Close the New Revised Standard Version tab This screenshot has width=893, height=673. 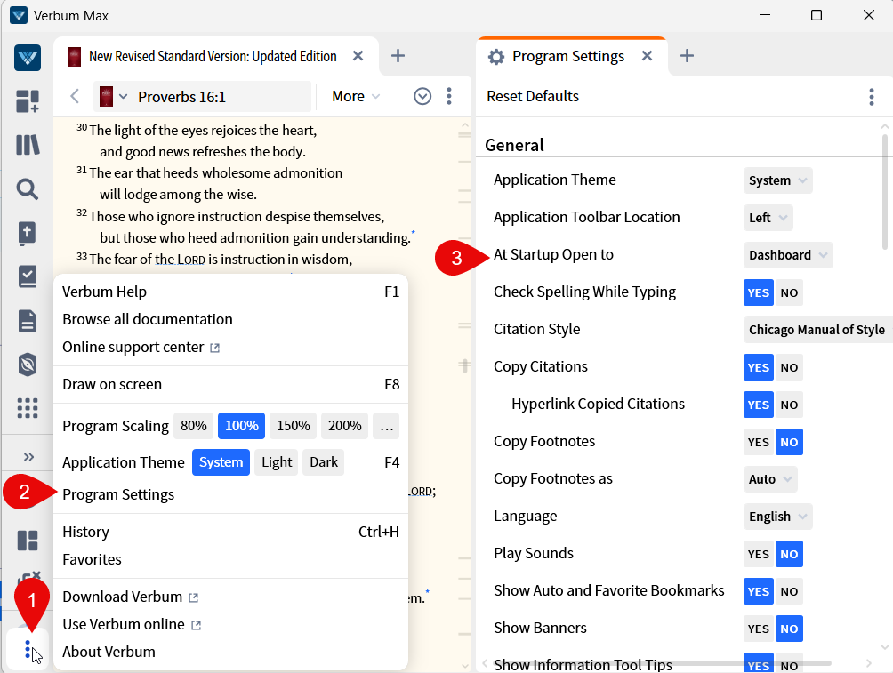coord(358,56)
